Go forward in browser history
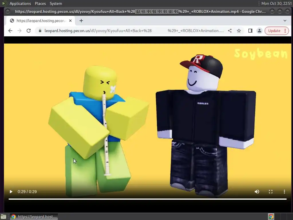 point(19,31)
